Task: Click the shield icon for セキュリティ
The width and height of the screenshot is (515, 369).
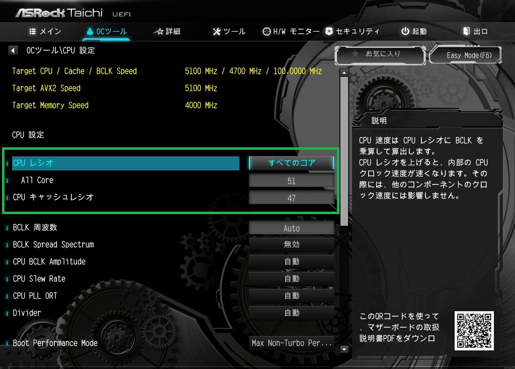Action: (329, 31)
